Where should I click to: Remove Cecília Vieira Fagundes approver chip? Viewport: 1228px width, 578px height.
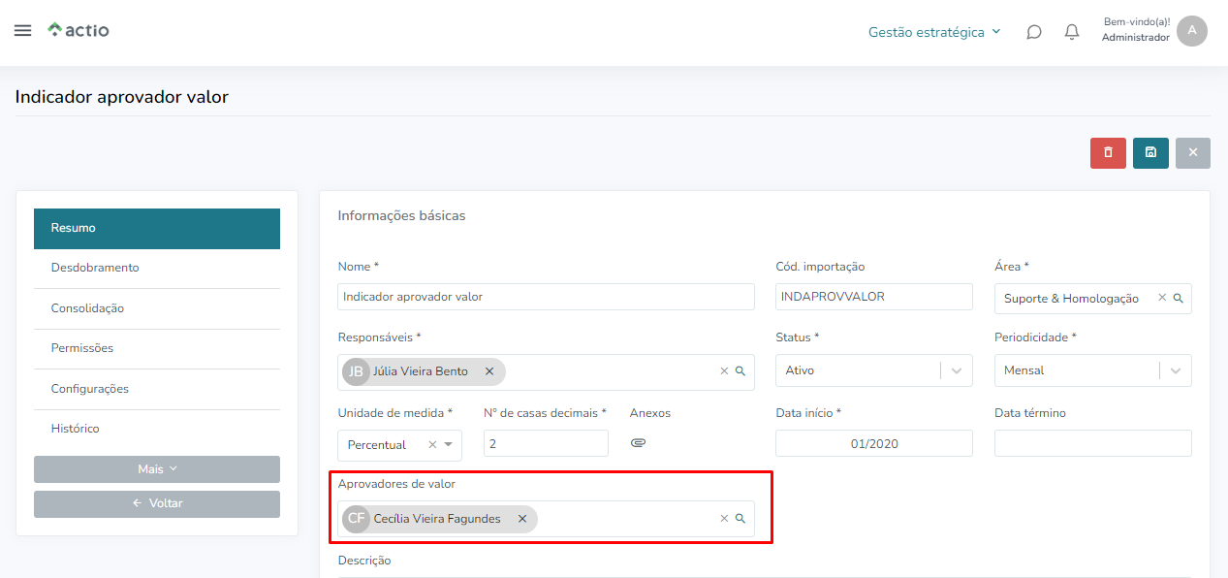pyautogui.click(x=522, y=519)
